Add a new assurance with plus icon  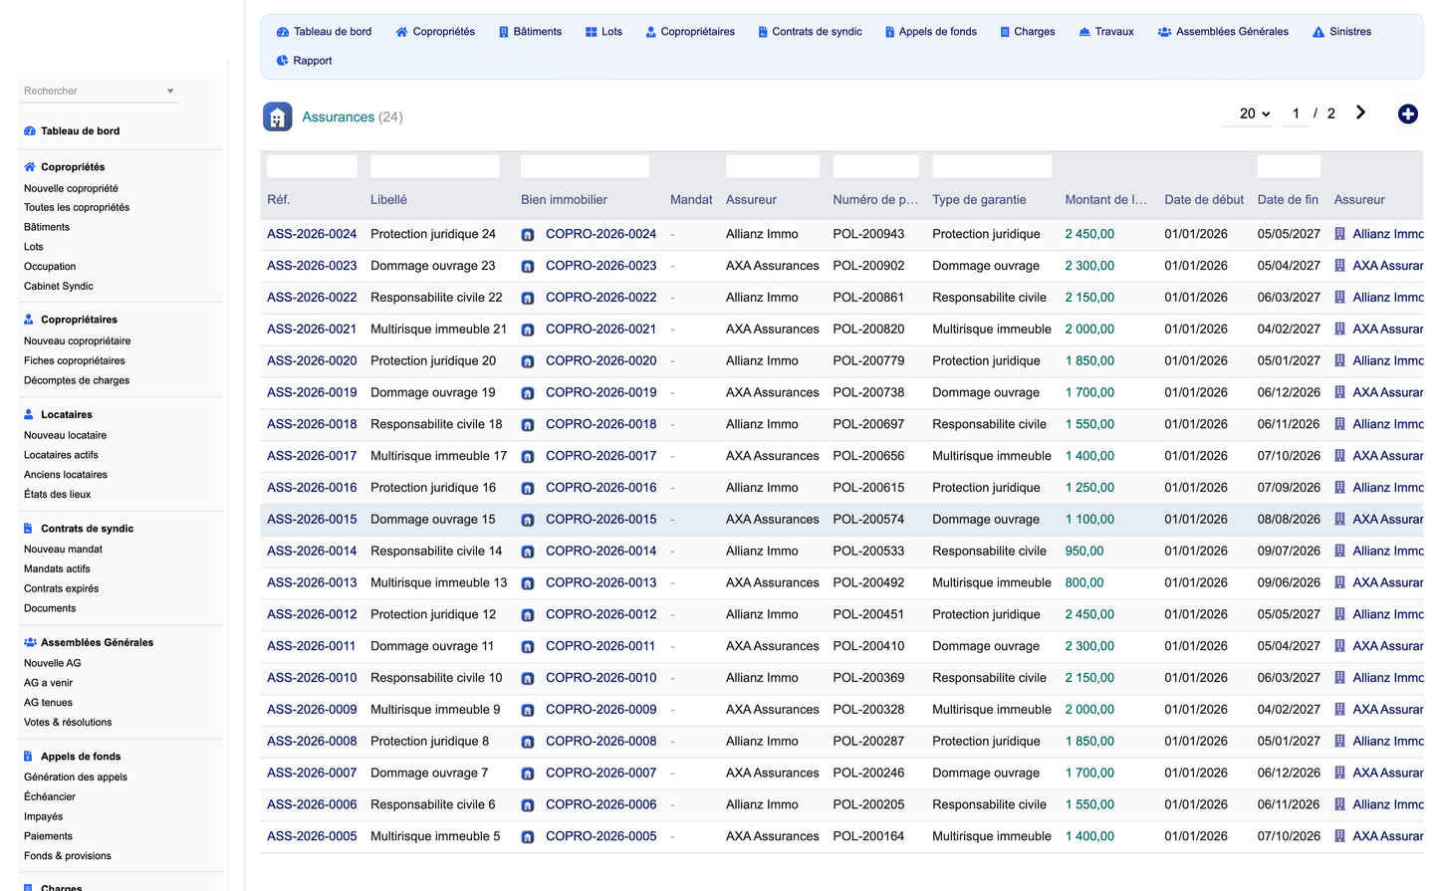click(1407, 114)
